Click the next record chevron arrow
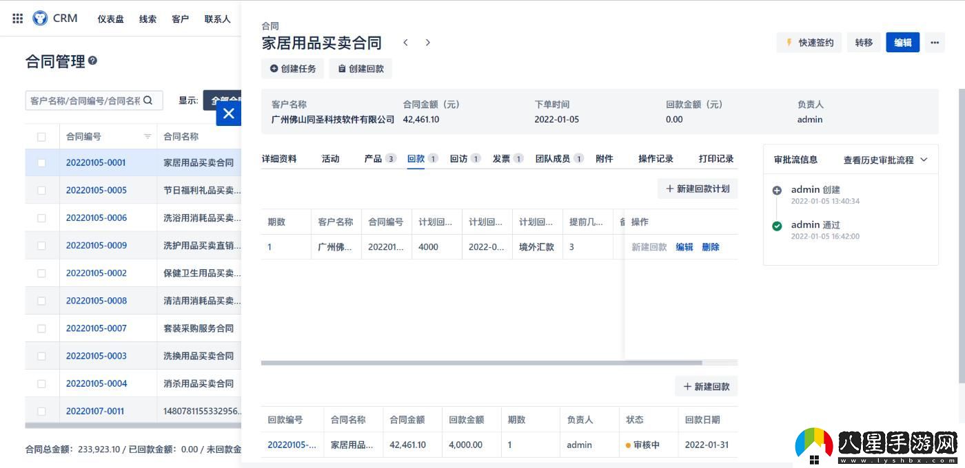The height and width of the screenshot is (468, 965). click(x=427, y=42)
